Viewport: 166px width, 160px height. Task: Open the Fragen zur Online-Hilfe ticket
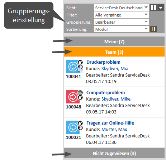[x=110, y=123]
